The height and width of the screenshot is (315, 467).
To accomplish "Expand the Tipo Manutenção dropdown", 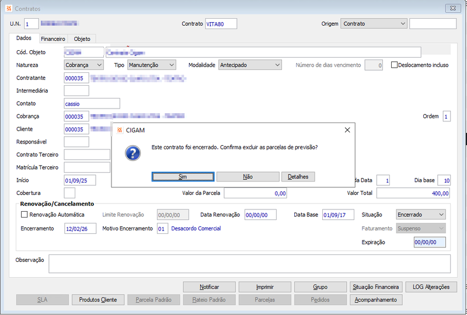I will coord(152,65).
